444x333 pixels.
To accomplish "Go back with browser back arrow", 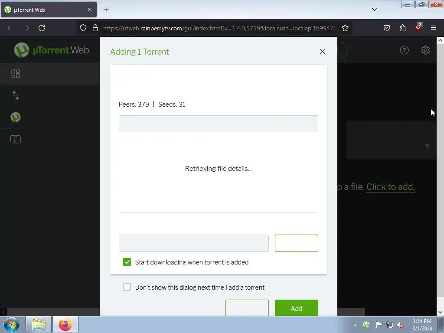I will pos(10,28).
